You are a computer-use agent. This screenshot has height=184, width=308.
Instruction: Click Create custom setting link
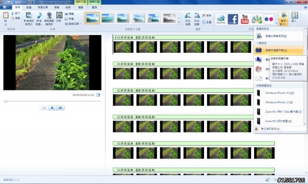[271, 129]
